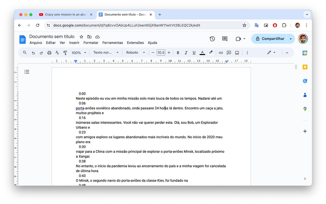Toggle italic formatting
This screenshot has width=326, height=204.
coord(186,53)
